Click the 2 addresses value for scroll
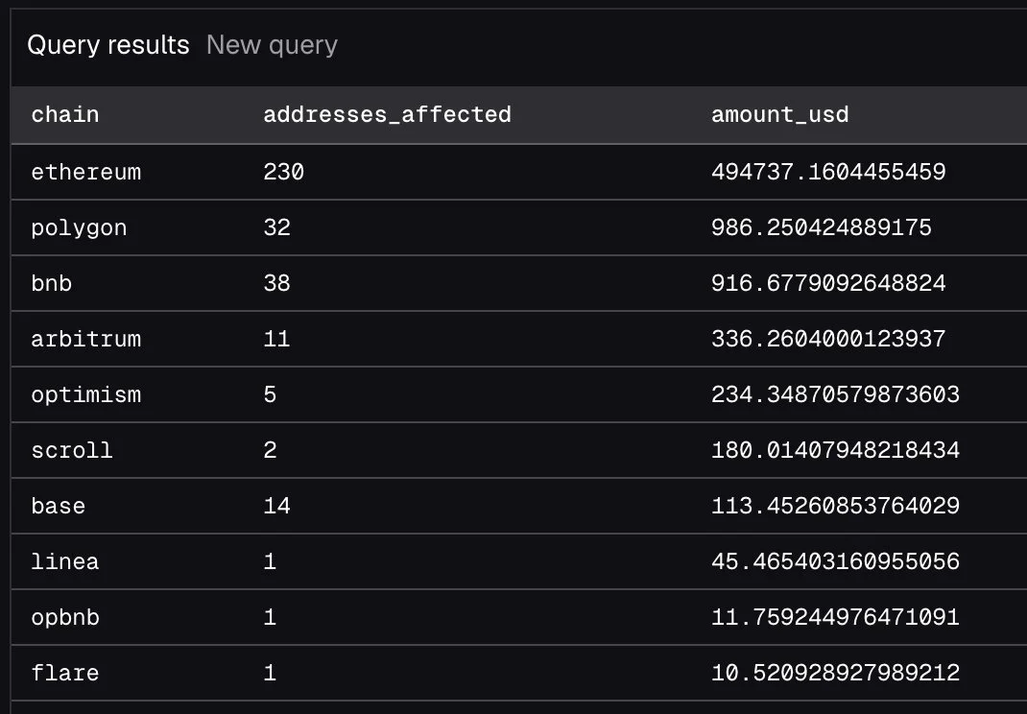This screenshot has height=714, width=1027. coord(270,450)
